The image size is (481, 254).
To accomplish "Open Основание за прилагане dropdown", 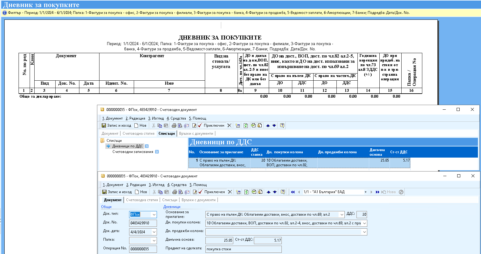I will click(x=342, y=214).
